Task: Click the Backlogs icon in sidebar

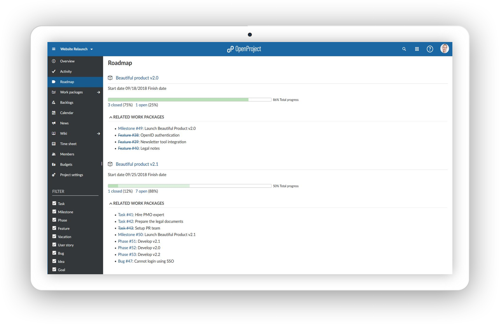Action: [x=54, y=103]
